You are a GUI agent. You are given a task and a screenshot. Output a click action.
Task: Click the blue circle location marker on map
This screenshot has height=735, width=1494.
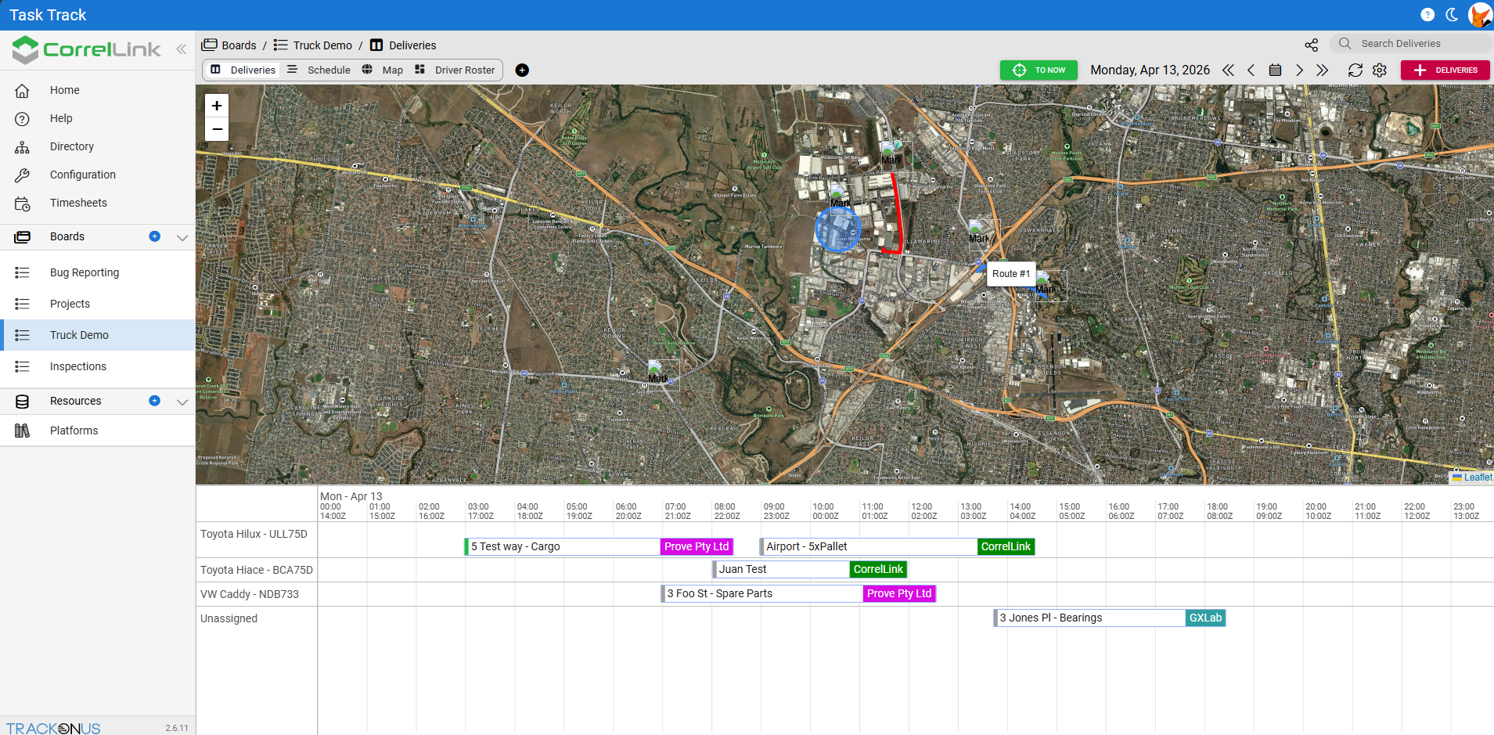837,229
